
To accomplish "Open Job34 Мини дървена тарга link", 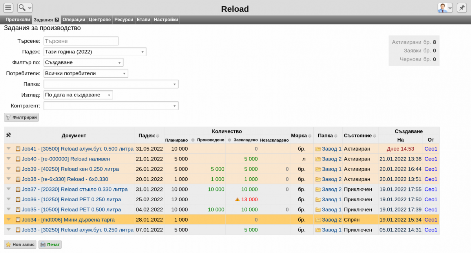I will point(68,220).
